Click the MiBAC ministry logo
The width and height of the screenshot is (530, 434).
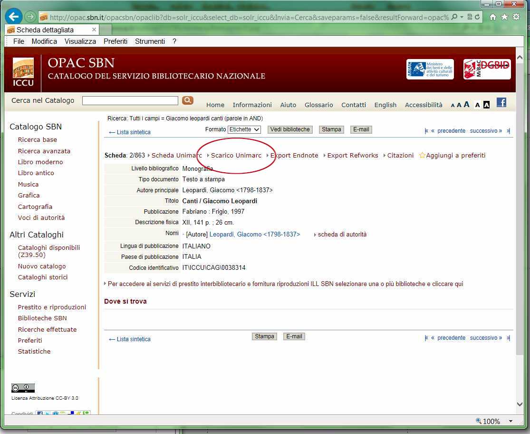click(430, 69)
